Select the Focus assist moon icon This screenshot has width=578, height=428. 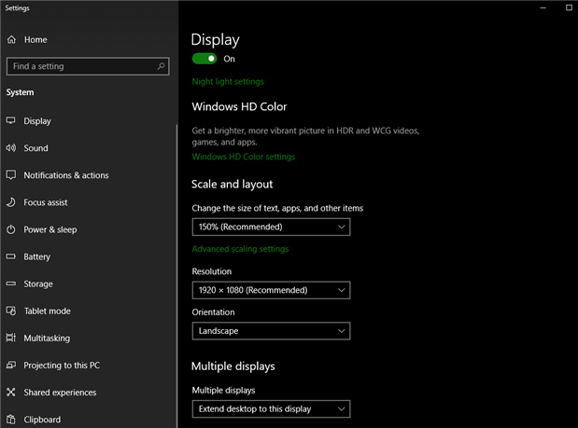11,202
